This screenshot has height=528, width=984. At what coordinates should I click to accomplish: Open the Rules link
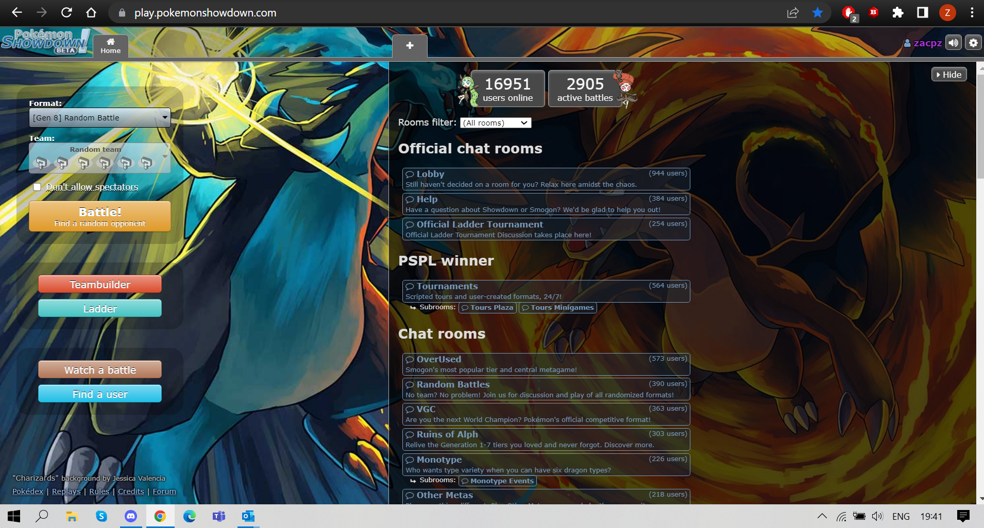[99, 491]
